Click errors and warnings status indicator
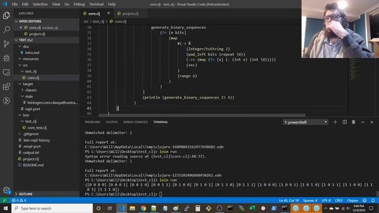 tap(19, 201)
